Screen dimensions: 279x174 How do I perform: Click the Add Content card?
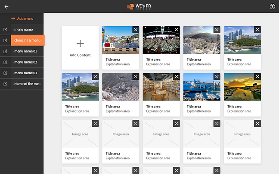80,48
